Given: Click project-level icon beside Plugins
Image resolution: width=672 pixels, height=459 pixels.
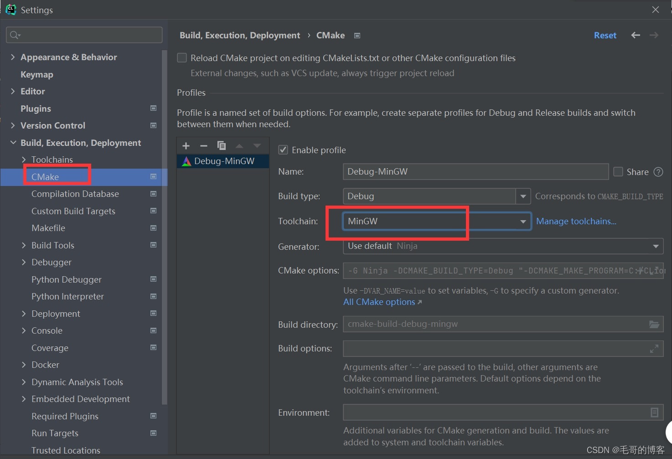Looking at the screenshot, I should coord(154,108).
